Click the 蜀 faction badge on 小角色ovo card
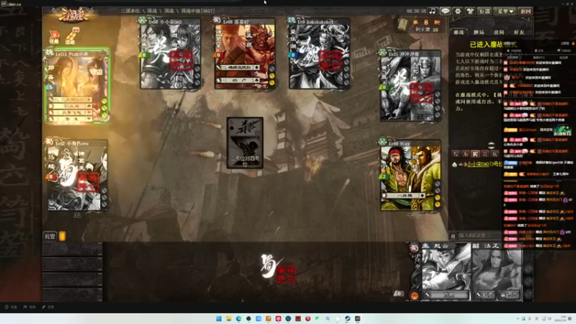This screenshot has width=576, height=324. click(50, 141)
